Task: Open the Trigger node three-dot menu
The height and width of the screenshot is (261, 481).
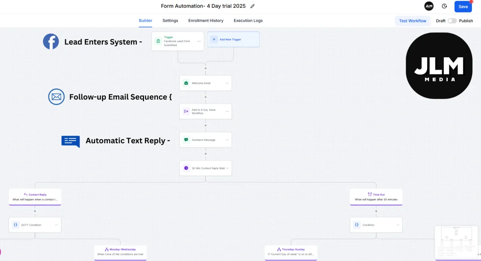Action: 199,41
